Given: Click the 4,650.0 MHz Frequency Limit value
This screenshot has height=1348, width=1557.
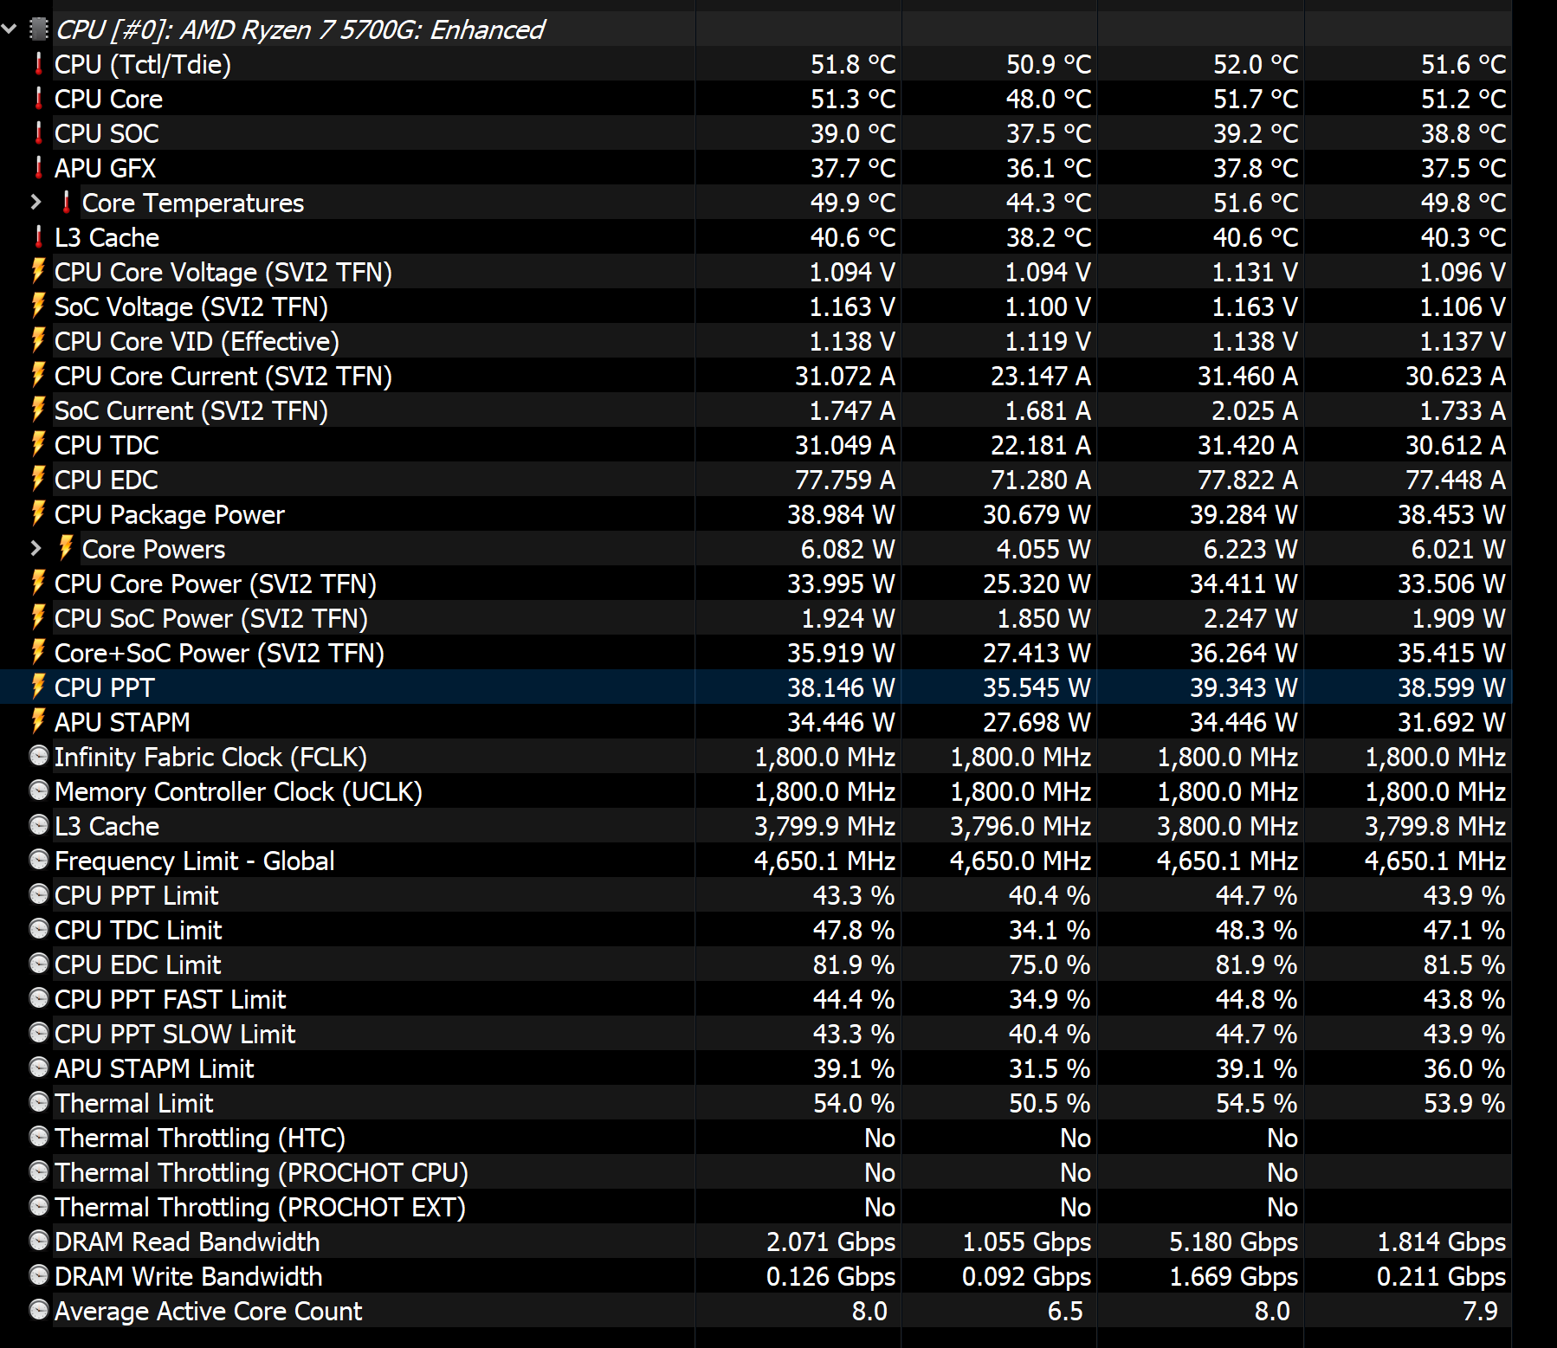Looking at the screenshot, I should point(1020,861).
